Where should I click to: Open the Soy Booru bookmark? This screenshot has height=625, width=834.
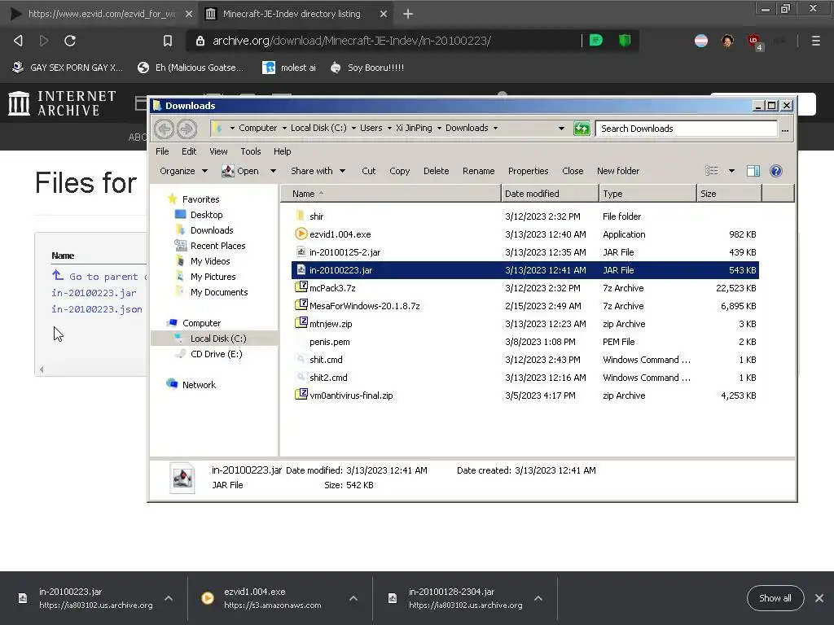[367, 68]
